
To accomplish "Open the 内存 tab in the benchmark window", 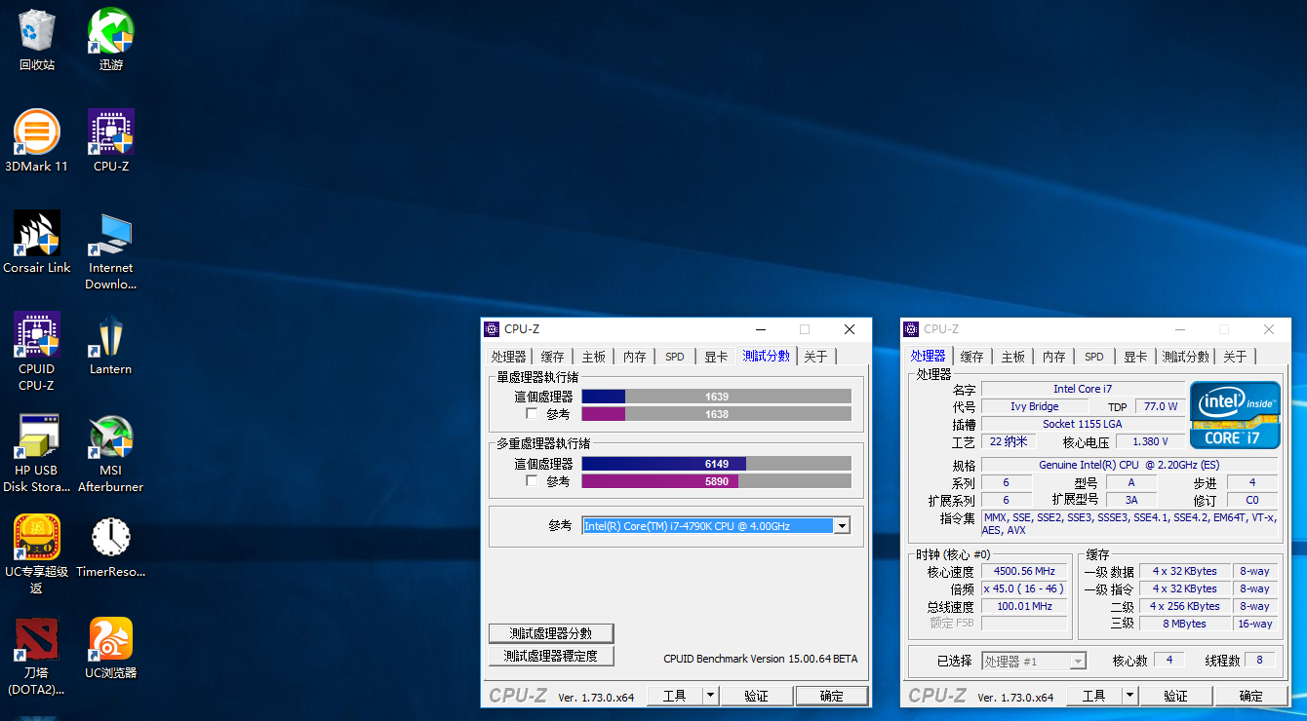I will [x=634, y=357].
